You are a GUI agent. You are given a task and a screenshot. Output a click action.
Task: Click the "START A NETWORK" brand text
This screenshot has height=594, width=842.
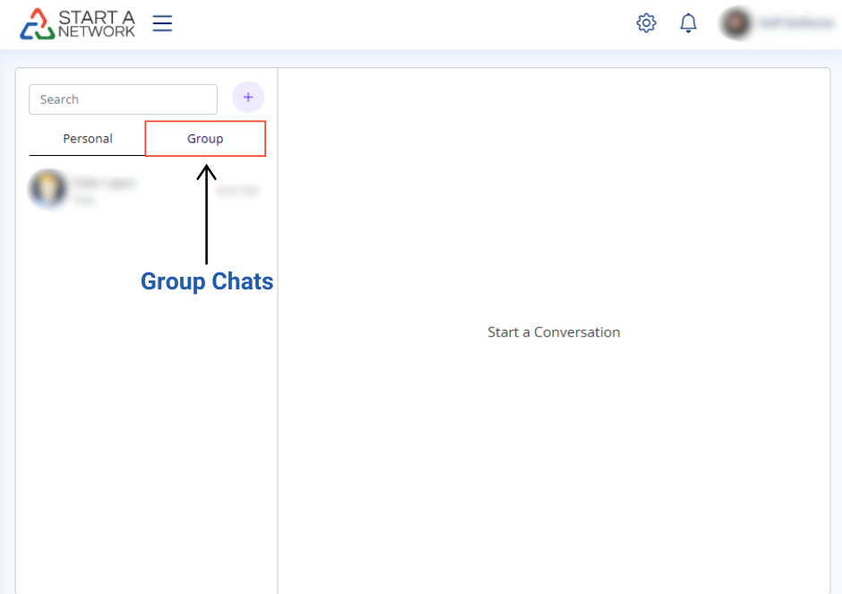(x=97, y=24)
